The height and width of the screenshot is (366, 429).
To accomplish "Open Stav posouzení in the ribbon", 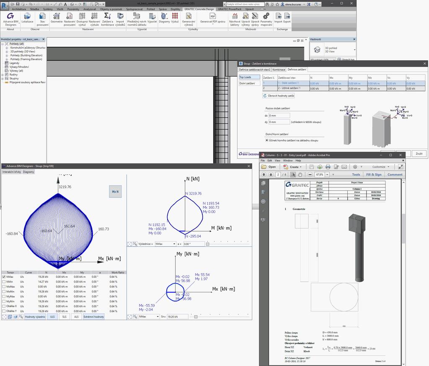I will pos(42,19).
